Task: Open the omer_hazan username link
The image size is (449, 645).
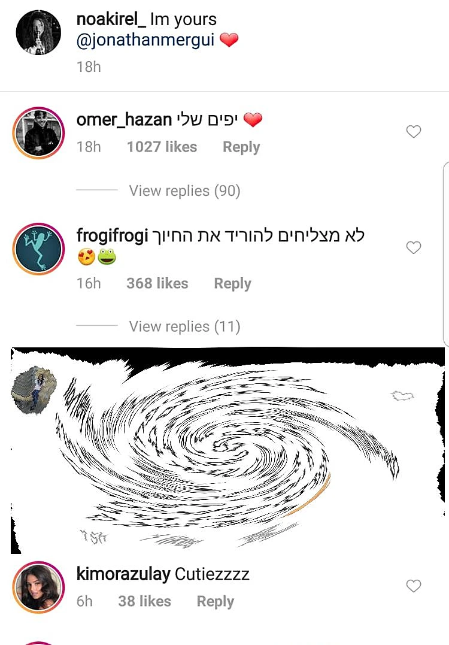Action: (x=124, y=120)
